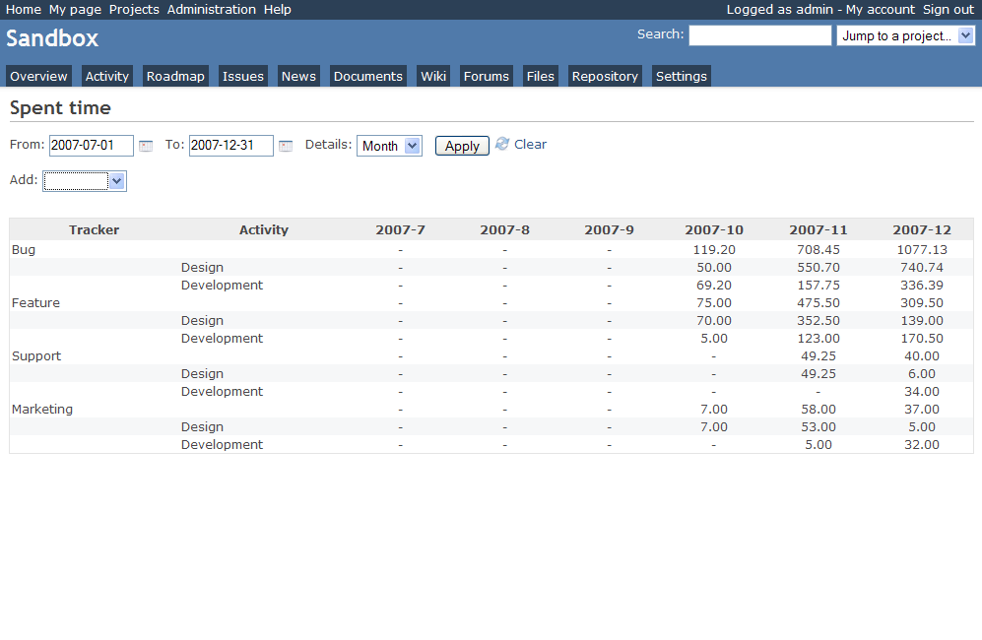The height and width of the screenshot is (640, 982).
Task: Select the Support tracker row label
Action: (36, 355)
